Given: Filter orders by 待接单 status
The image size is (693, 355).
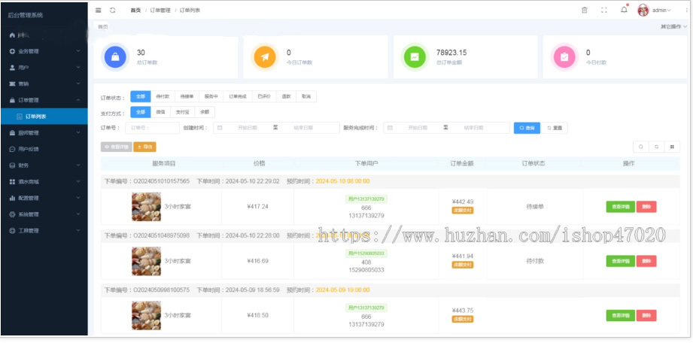Looking at the screenshot, I should click(x=187, y=97).
